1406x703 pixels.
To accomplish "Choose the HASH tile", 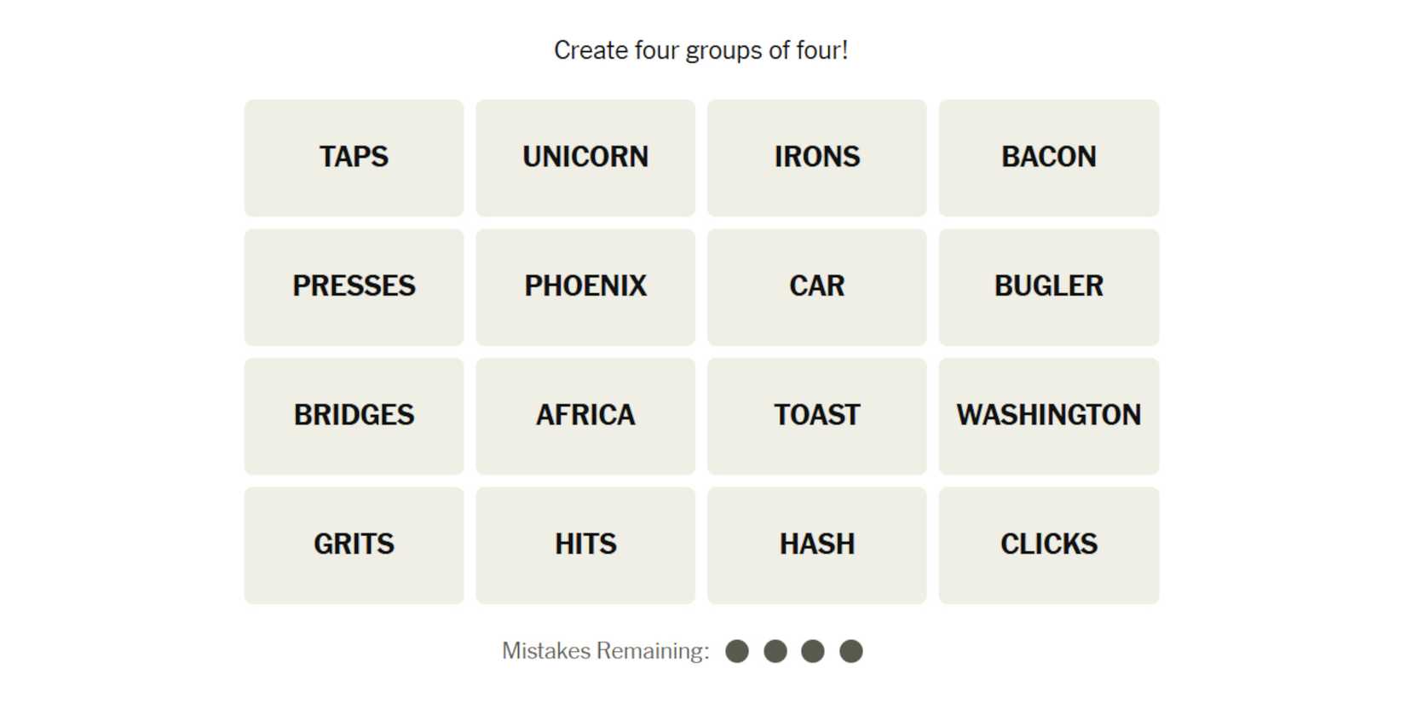I will pos(816,545).
